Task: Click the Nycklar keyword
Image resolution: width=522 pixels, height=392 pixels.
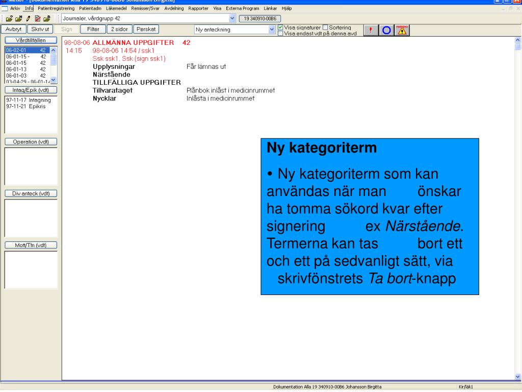Action: point(105,99)
